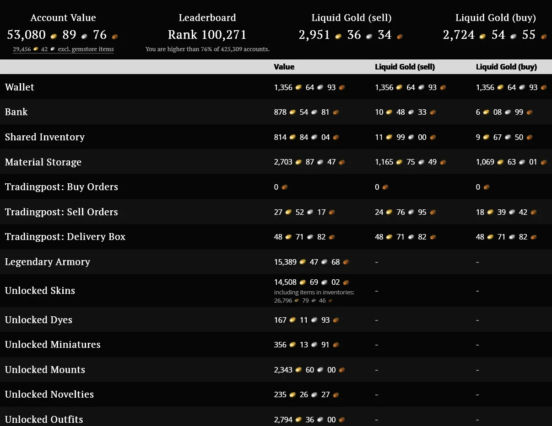This screenshot has width=552, height=426.
Task: Click the Account Value heading
Action: click(x=63, y=18)
